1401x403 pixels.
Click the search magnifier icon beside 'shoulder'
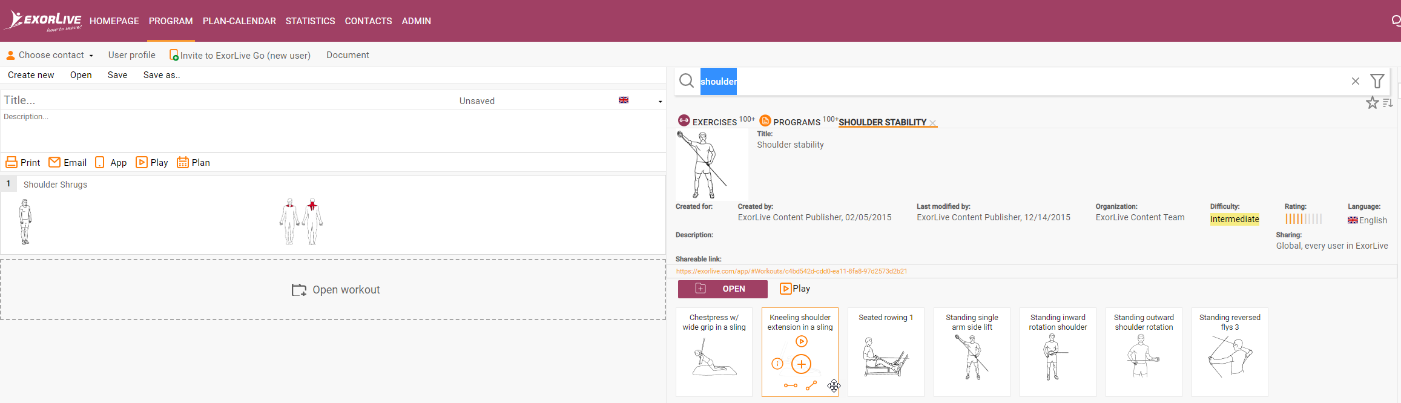coord(686,81)
